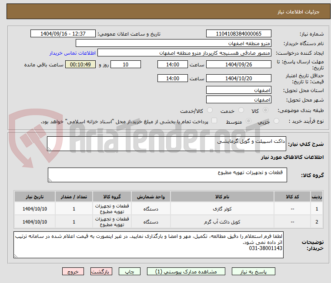Image resolution: width=331 pixels, height=283 pixels.
Task: Click general description داکت اسپیلت و کویل گرمایشی
Action: click(x=167, y=144)
